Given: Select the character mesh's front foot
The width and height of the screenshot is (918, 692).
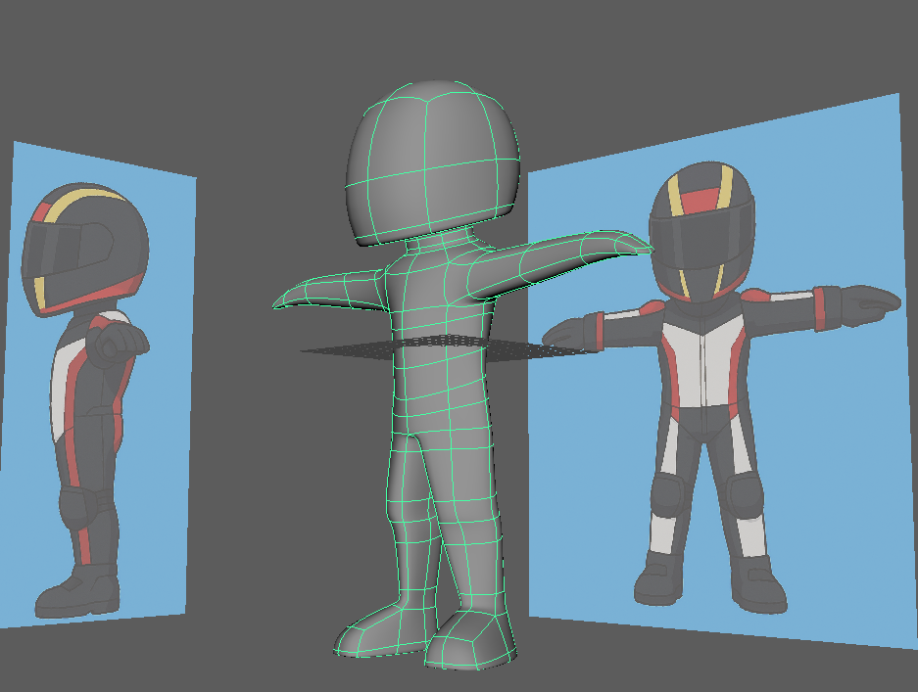Looking at the screenshot, I should pyautogui.click(x=470, y=640).
